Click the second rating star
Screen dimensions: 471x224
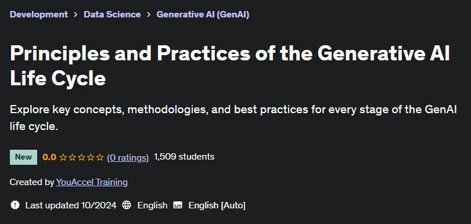pos(73,157)
